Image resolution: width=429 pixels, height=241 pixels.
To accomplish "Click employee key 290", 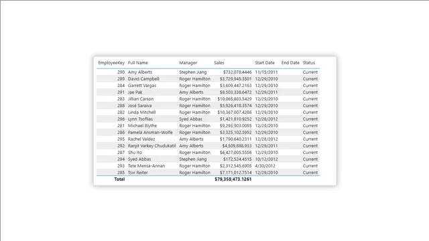I will 121,72.
